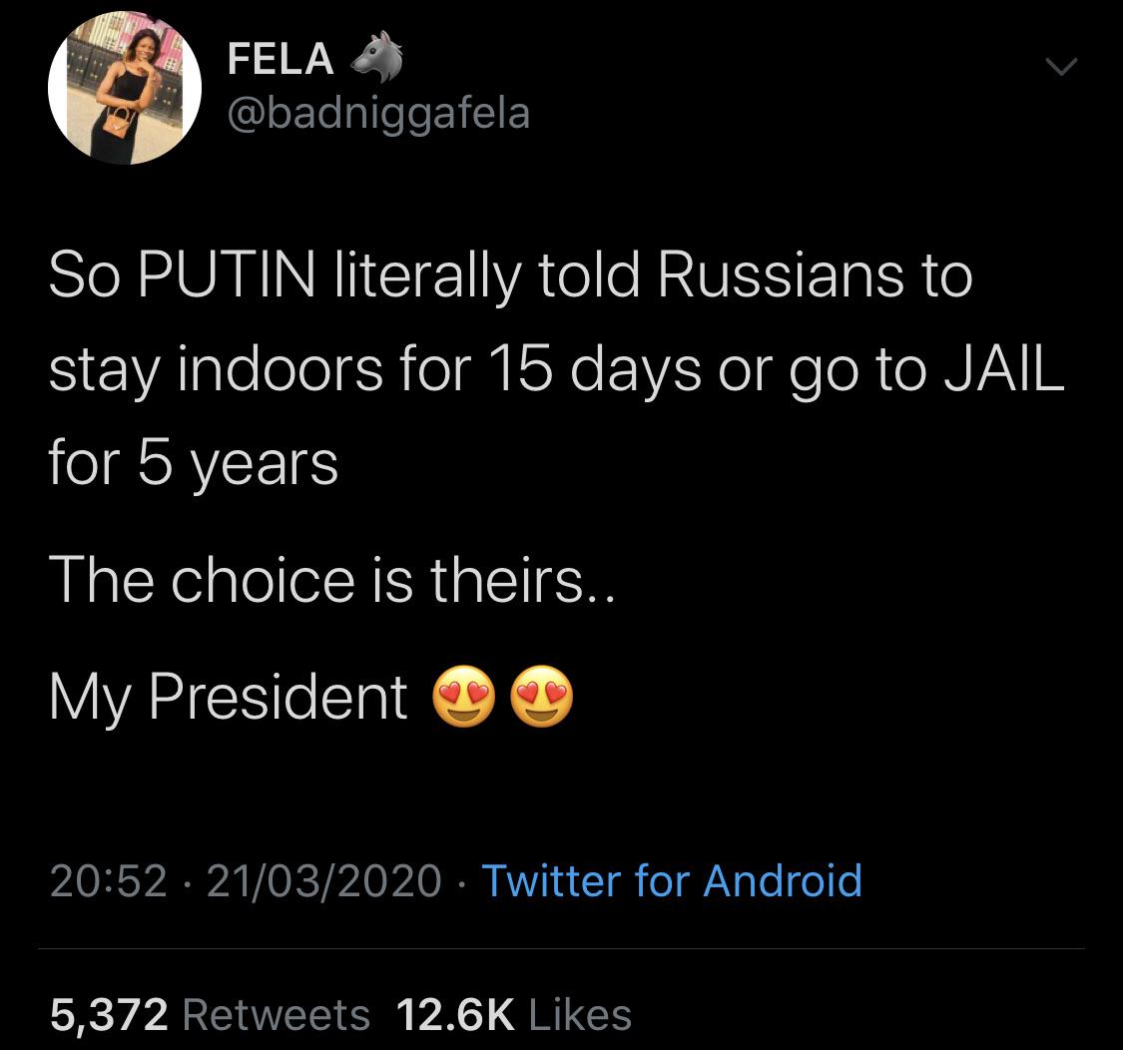Click the "My President" text
Screen dimensions: 1123x1050
pos(229,697)
